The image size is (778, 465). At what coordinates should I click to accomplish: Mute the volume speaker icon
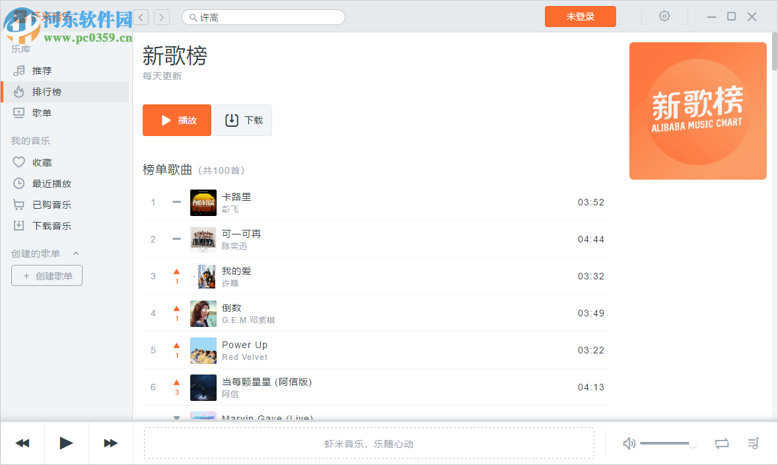[629, 443]
